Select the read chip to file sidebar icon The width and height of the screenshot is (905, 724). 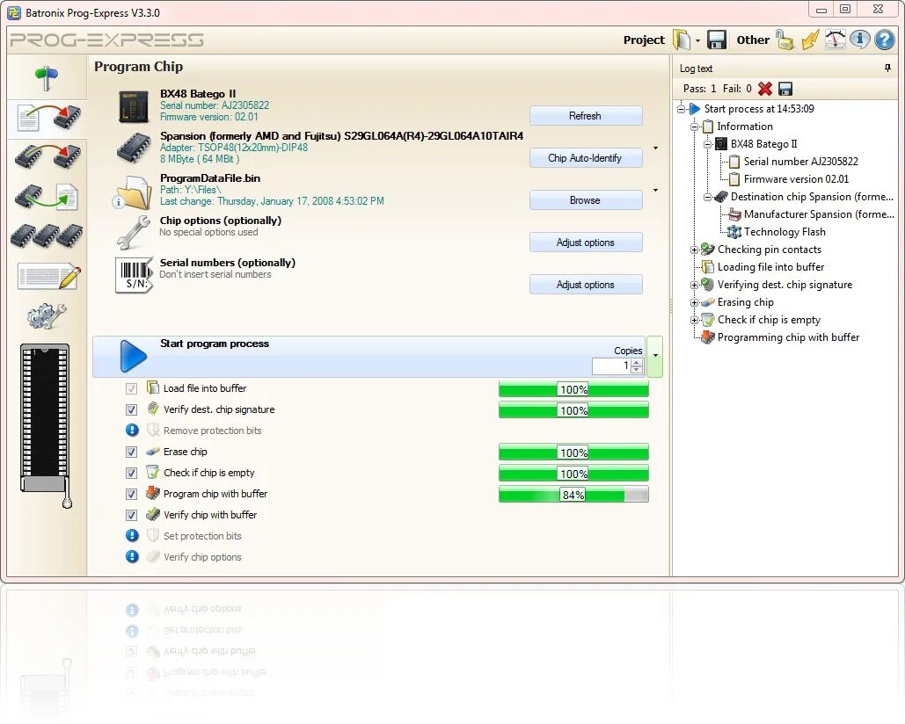point(46,197)
